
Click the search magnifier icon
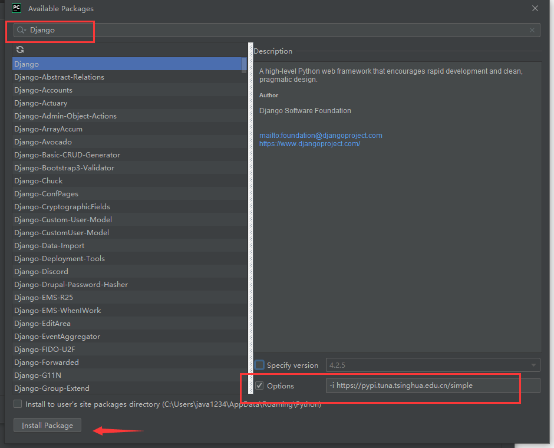tap(22, 30)
